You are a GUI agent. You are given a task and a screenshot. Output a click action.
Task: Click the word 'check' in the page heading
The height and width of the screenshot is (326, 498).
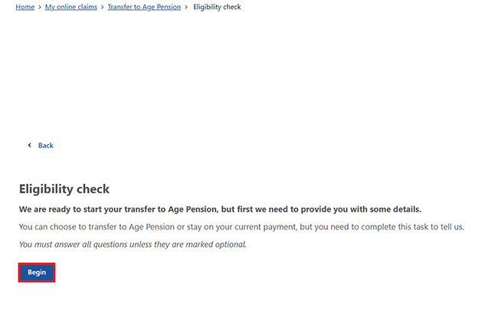(x=93, y=189)
